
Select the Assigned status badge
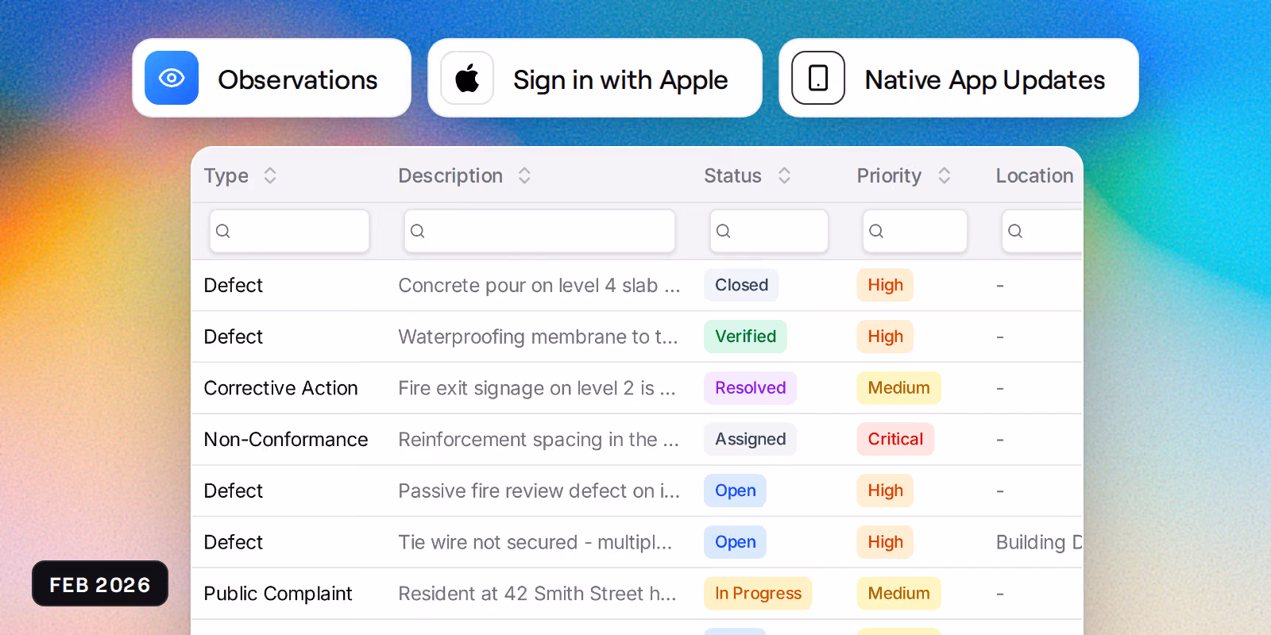(x=750, y=439)
